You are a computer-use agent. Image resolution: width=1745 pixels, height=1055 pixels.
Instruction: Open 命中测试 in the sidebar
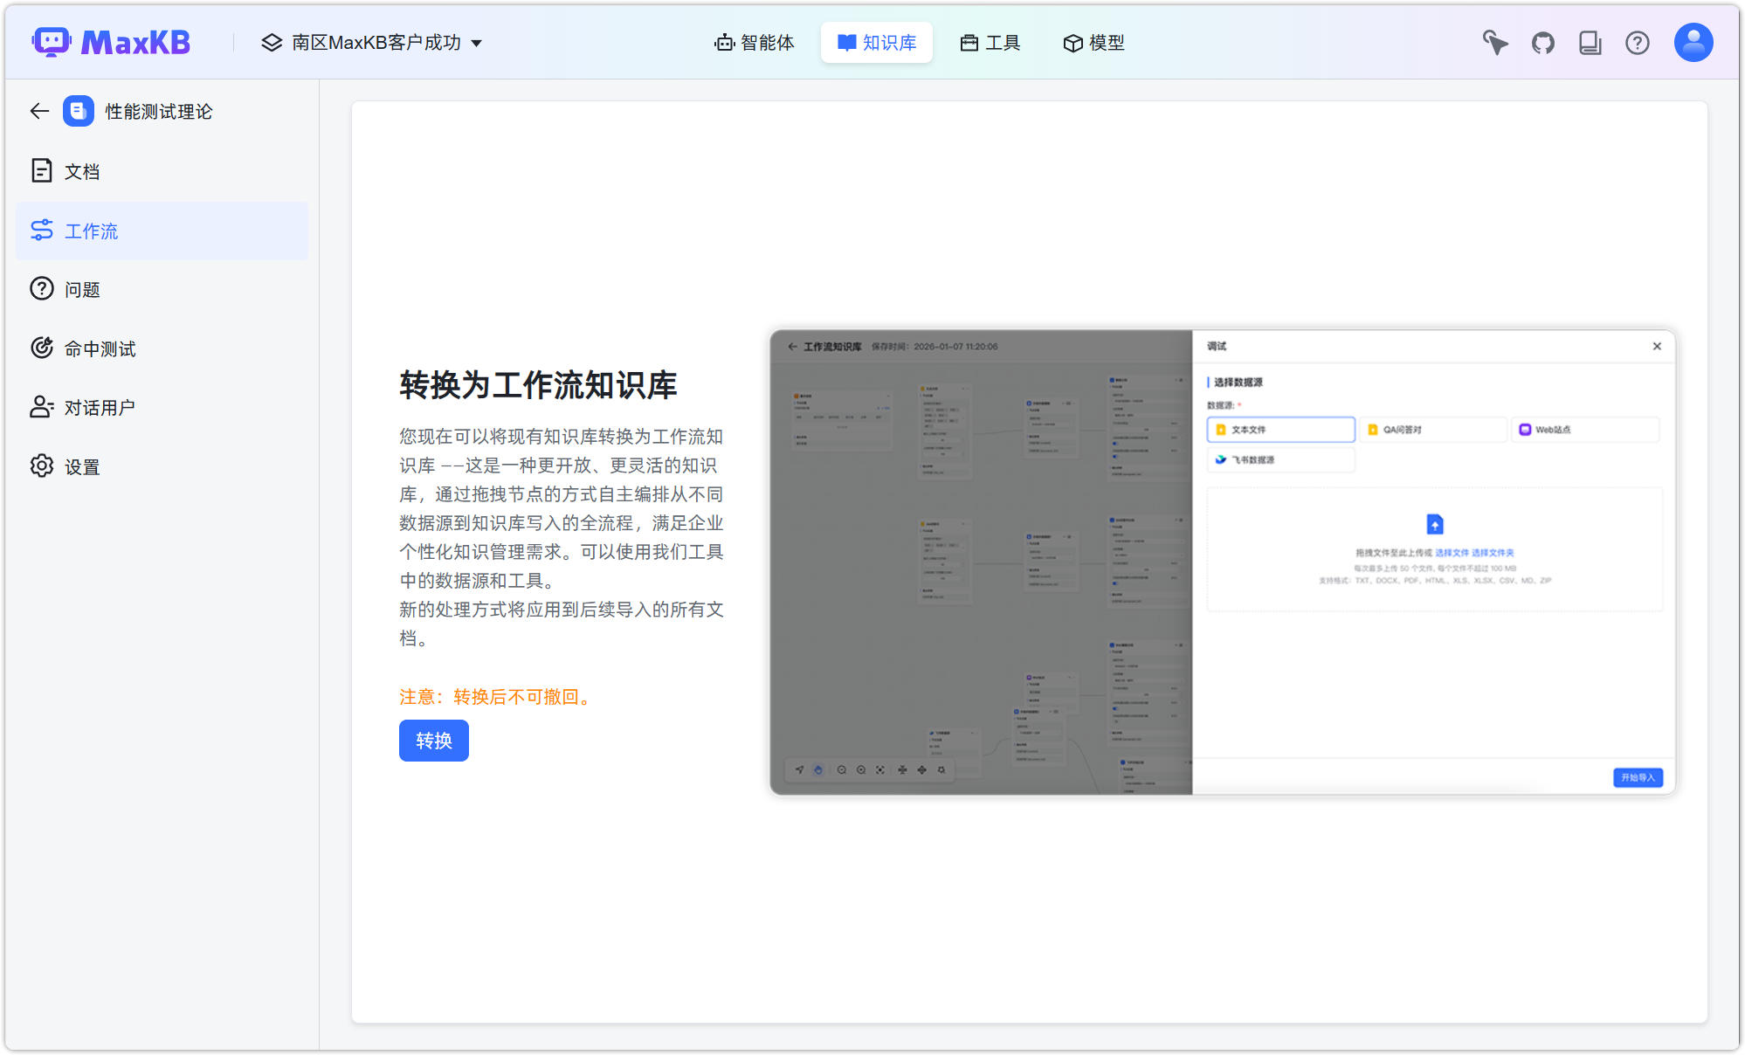coord(100,348)
